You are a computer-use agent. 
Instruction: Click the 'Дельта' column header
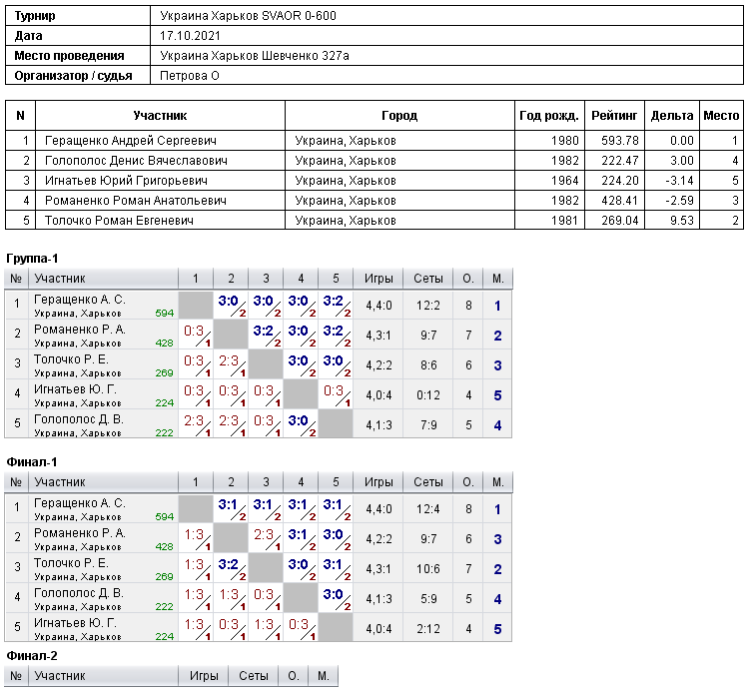[x=672, y=116]
